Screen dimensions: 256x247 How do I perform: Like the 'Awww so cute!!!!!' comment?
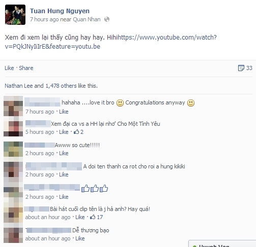[64, 153]
